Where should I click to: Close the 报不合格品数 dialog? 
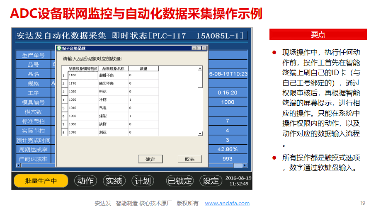204,48
